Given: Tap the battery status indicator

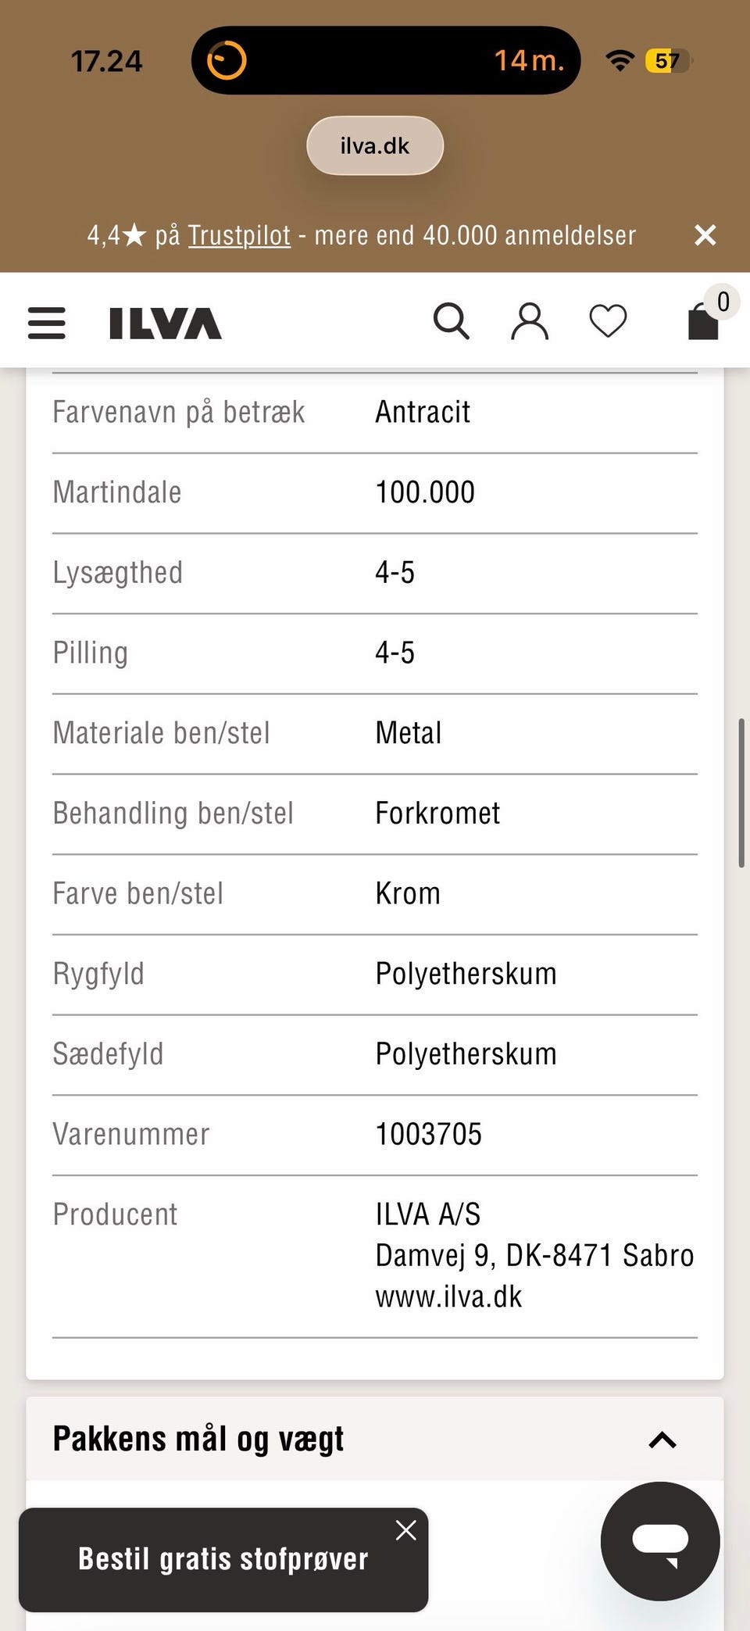Looking at the screenshot, I should 667,61.
